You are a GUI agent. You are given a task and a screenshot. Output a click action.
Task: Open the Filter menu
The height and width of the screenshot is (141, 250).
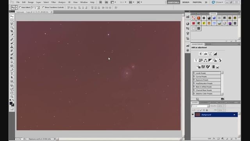point(54,2)
